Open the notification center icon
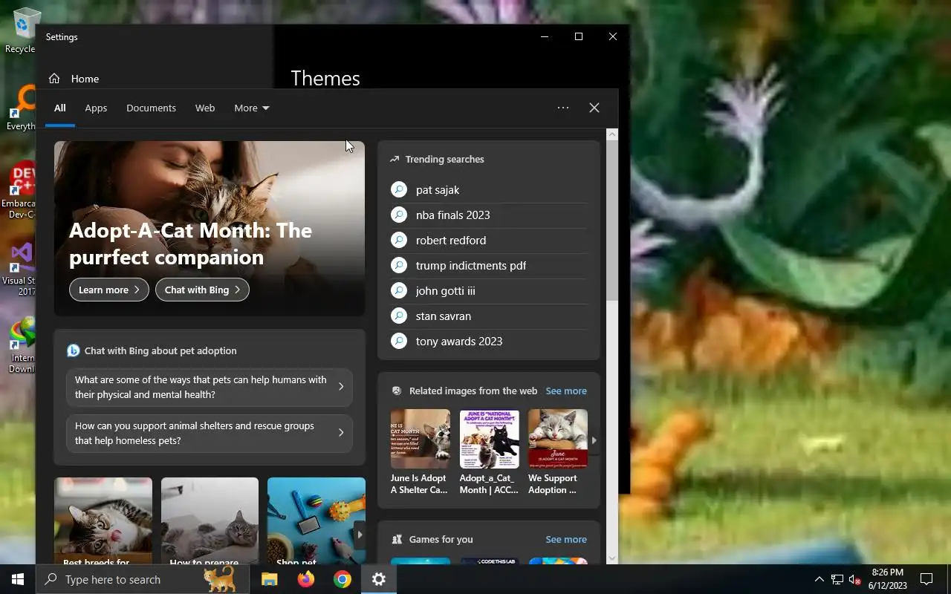 926,579
